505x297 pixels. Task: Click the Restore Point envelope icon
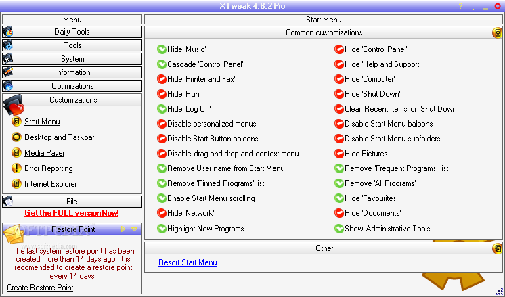point(14,235)
